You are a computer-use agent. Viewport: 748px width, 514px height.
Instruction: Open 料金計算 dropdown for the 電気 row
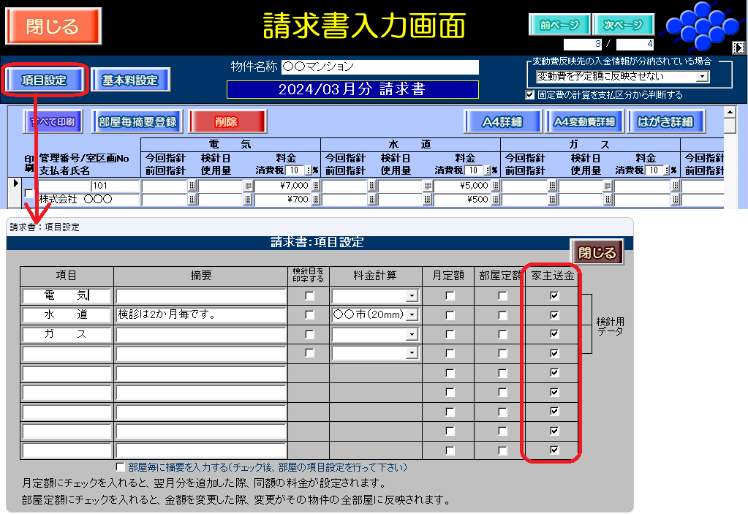pyautogui.click(x=412, y=296)
